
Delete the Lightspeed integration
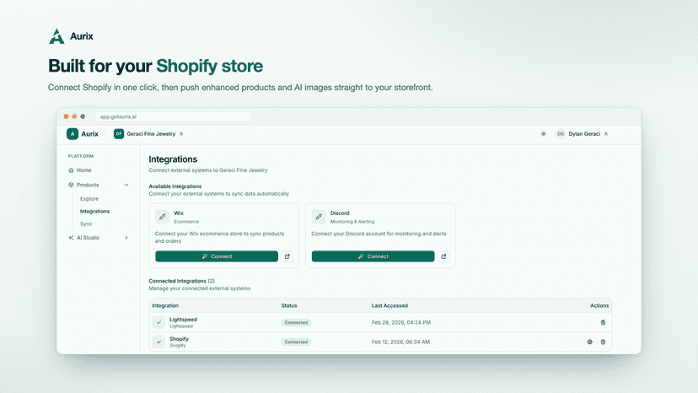[603, 322]
